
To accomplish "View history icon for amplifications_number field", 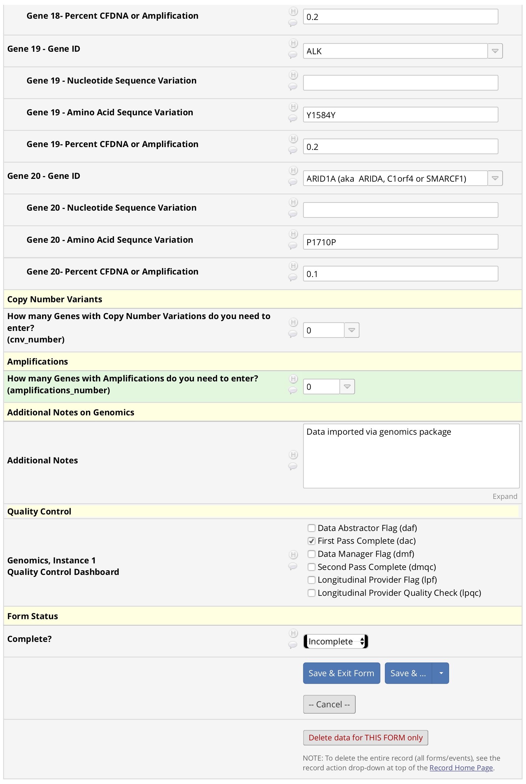I will point(293,379).
